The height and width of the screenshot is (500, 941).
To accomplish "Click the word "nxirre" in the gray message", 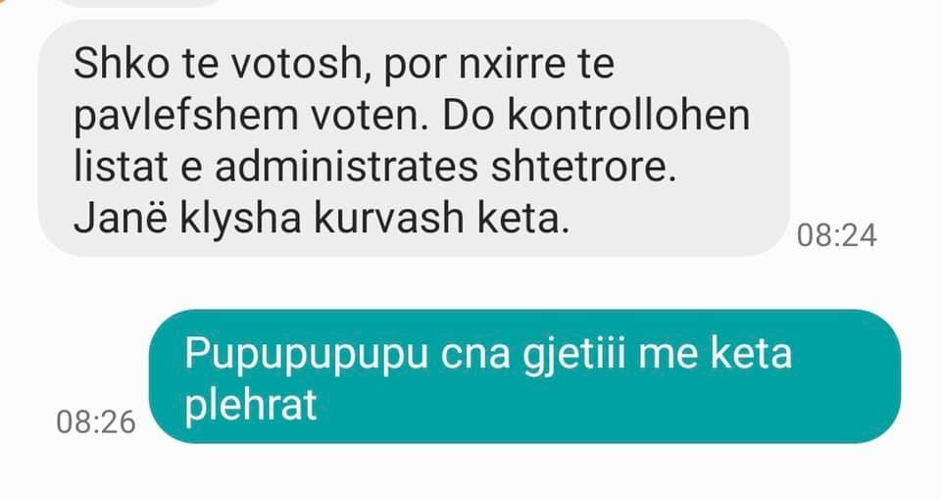I will pyautogui.click(x=513, y=63).
